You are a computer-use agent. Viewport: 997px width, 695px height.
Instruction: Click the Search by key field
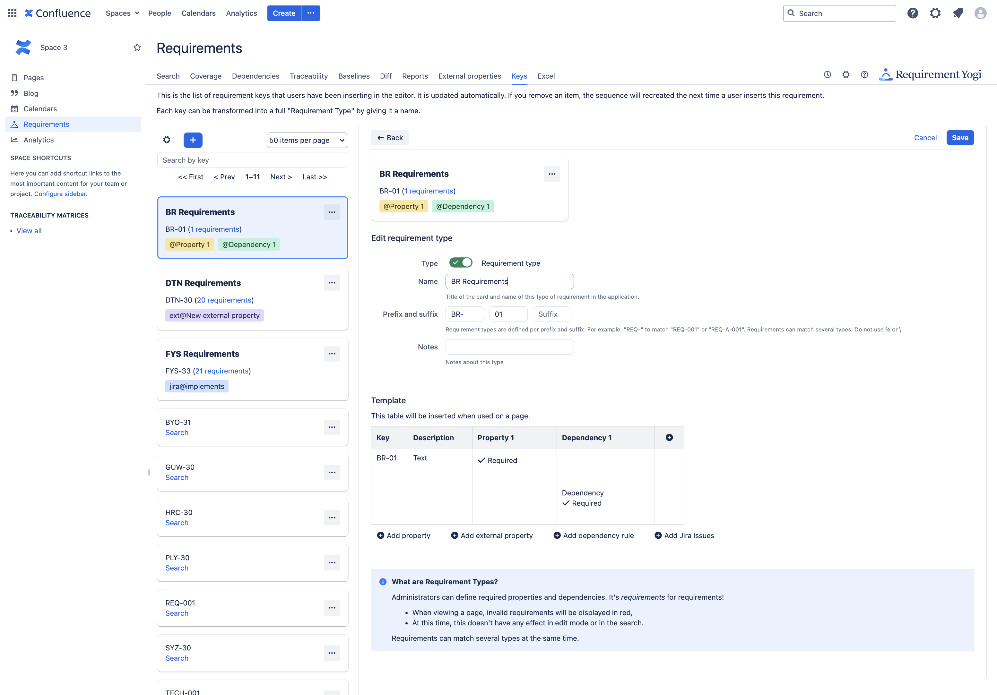[x=252, y=160]
